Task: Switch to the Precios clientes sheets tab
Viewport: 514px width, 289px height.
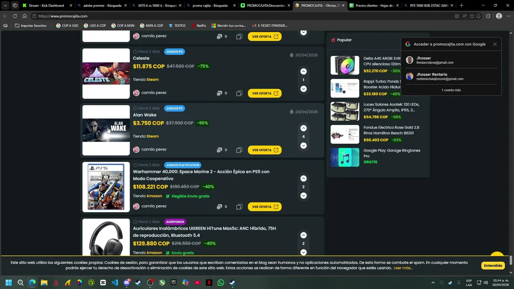Action: coord(373,6)
